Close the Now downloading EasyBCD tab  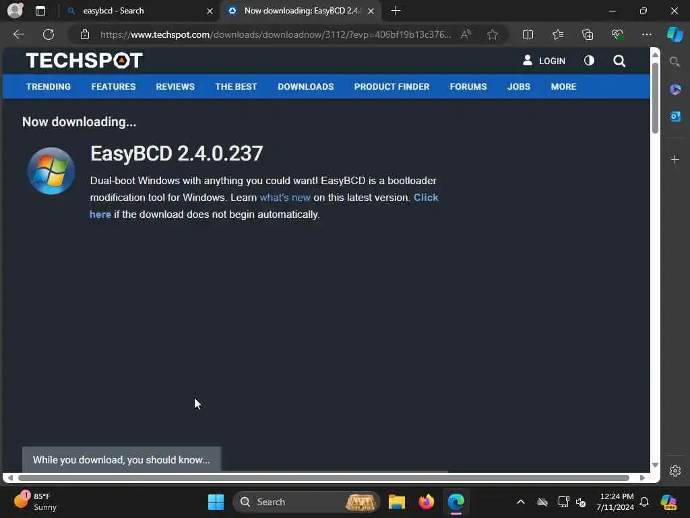tap(371, 11)
